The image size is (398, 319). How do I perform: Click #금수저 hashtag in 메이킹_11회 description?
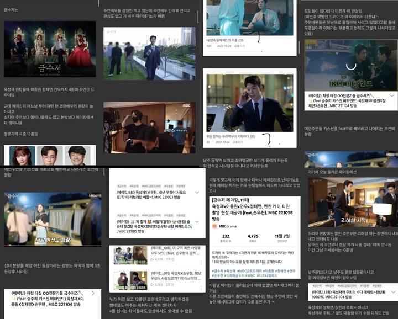pos(218,271)
